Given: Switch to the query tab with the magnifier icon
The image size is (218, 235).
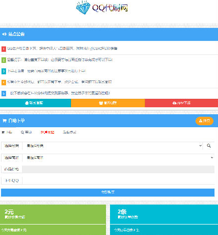Looking at the screenshot, I should click(26, 132).
